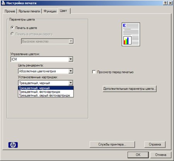
Task: Select the Печать в цвете radio button
Action: pyautogui.click(x=12, y=27)
